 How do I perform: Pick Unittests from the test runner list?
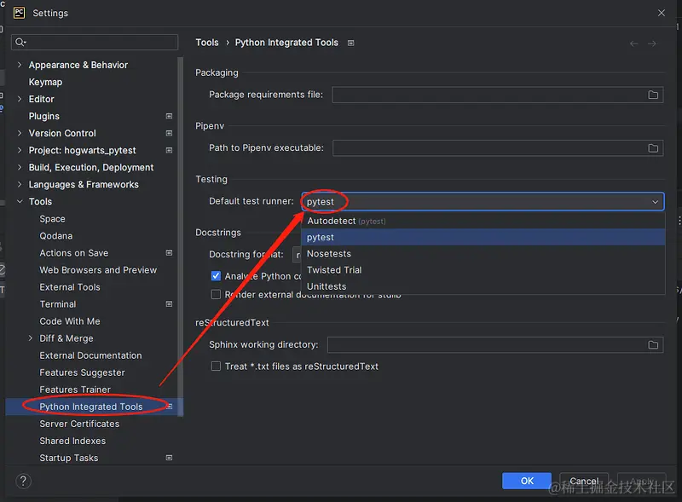pos(483,286)
